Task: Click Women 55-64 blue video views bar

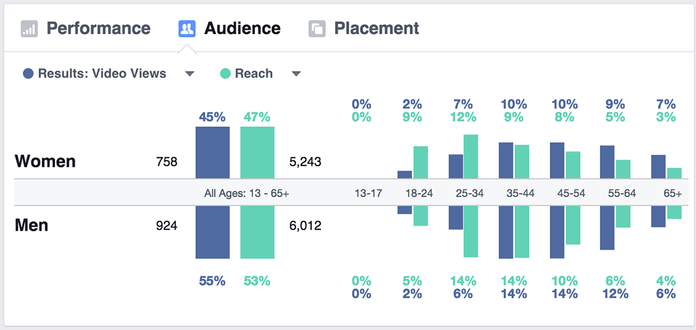Action: click(607, 162)
